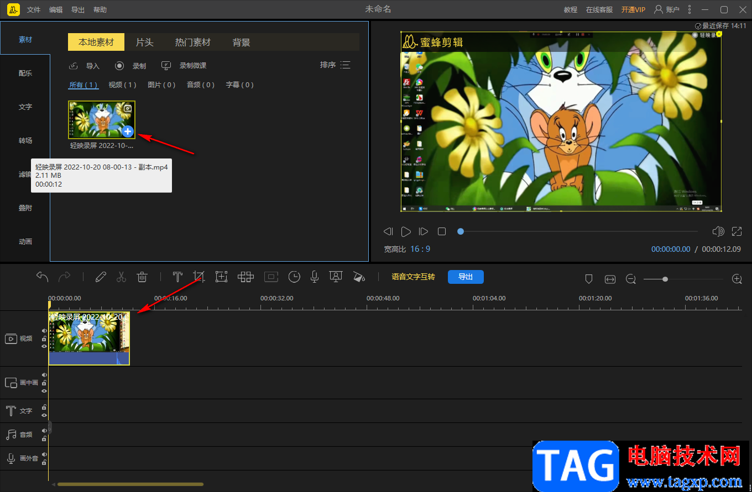The height and width of the screenshot is (492, 752).
Task: Click the zoom frame tool icon
Action: pos(221,277)
